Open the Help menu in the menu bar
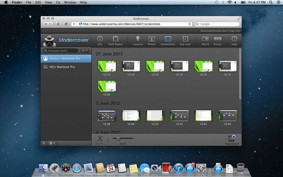 (x=83, y=2)
